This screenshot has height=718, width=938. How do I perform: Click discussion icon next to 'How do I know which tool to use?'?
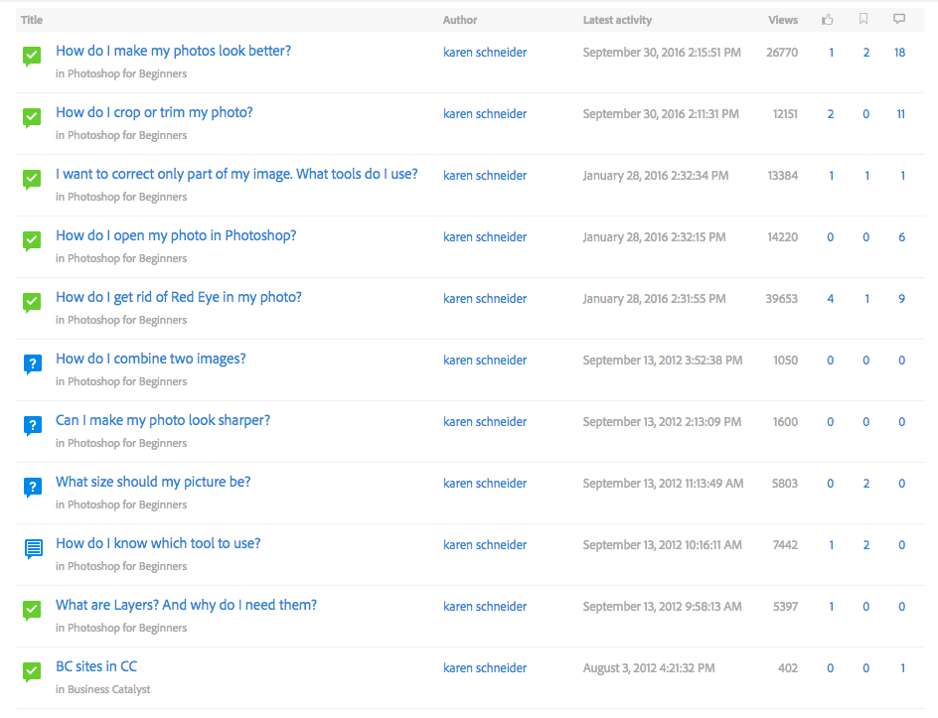click(x=33, y=548)
